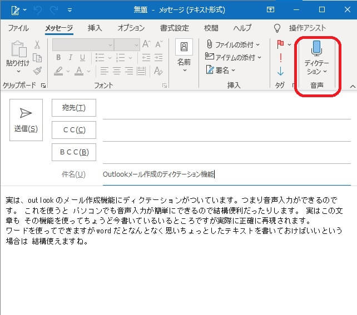Customize Quick Access Toolbar dropdown

point(70,10)
